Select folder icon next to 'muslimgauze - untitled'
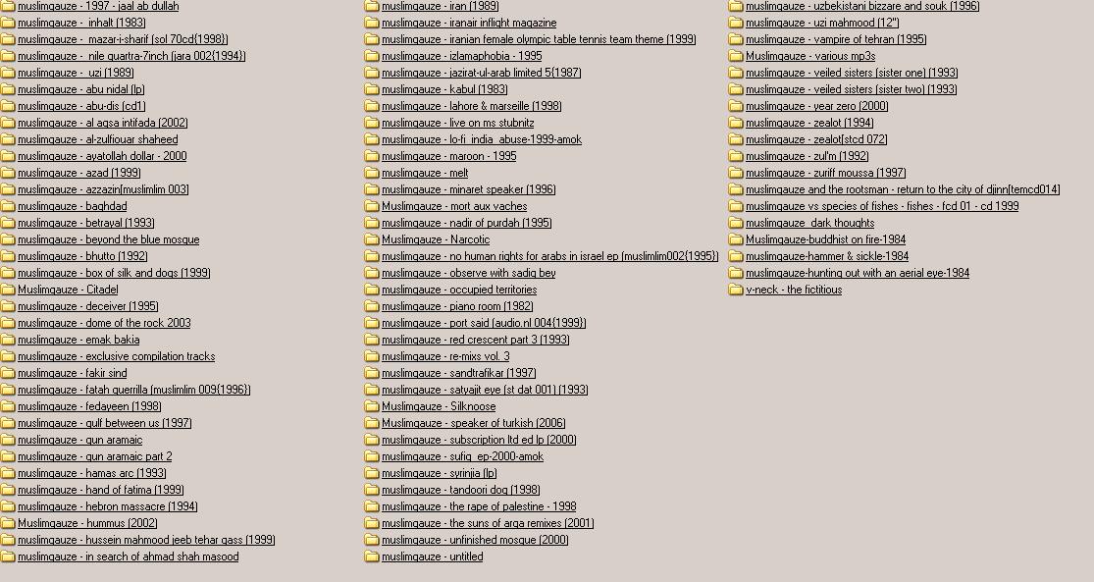The image size is (1094, 582). tap(372, 556)
